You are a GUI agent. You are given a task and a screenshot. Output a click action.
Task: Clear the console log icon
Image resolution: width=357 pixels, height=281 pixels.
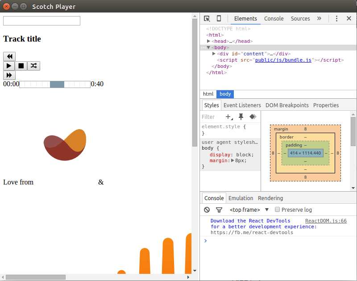207,210
